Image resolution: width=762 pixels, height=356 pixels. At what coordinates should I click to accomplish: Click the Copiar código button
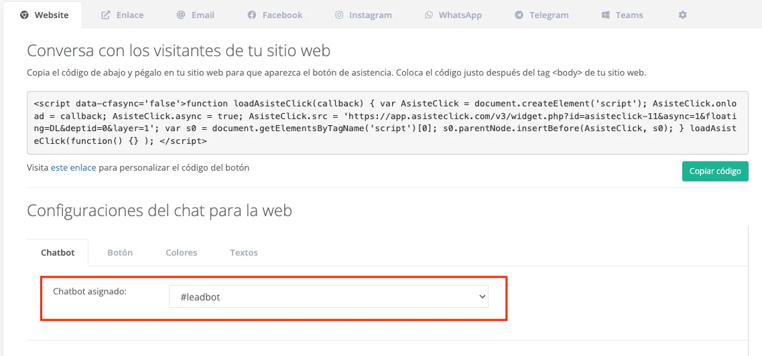point(715,171)
